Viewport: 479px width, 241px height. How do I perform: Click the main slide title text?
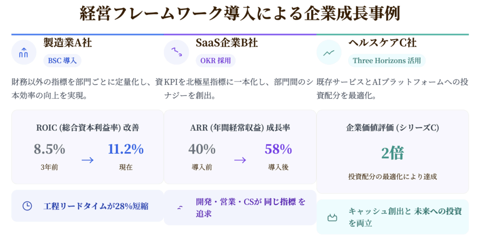(239, 14)
